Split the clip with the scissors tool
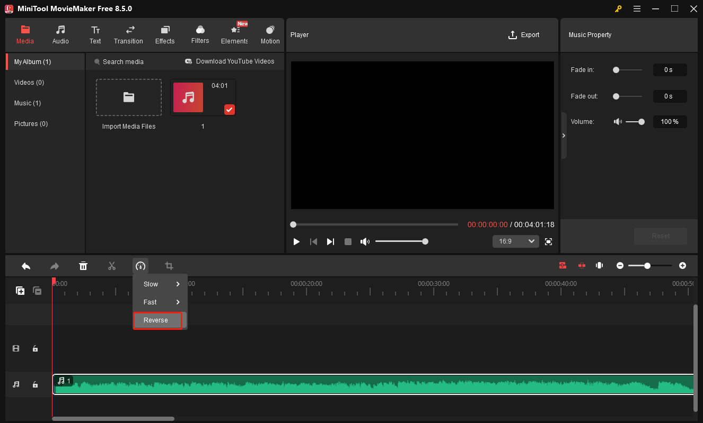 click(x=112, y=266)
